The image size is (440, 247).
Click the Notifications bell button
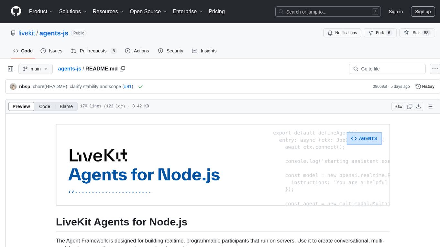(x=342, y=33)
